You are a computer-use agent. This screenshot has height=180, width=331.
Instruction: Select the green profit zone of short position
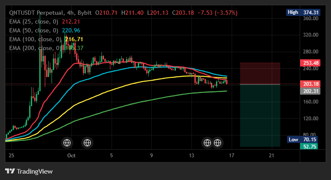pyautogui.click(x=260, y=115)
